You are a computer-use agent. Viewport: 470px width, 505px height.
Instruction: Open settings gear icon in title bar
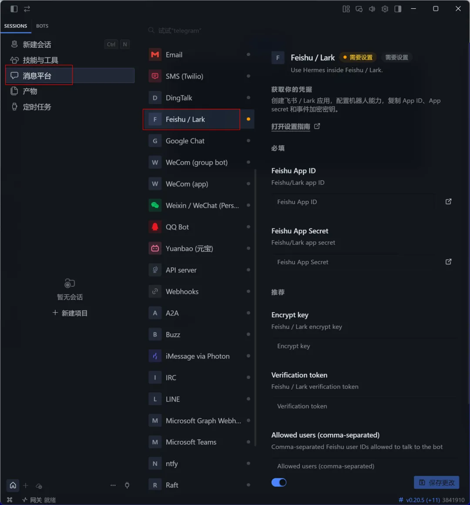point(385,9)
